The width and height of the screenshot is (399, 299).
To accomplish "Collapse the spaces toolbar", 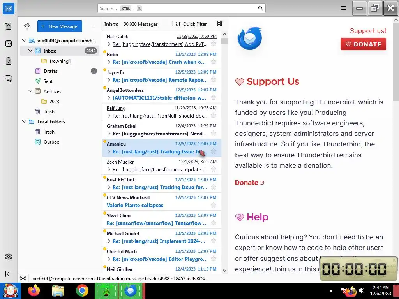I will 9,274.
